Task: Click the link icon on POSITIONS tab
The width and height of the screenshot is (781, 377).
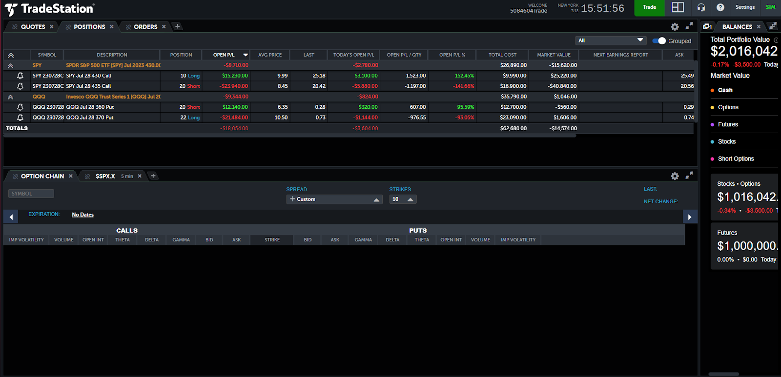Action: (x=68, y=27)
